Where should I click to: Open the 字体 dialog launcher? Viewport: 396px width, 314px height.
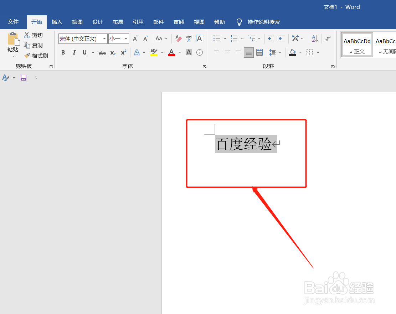tap(205, 67)
